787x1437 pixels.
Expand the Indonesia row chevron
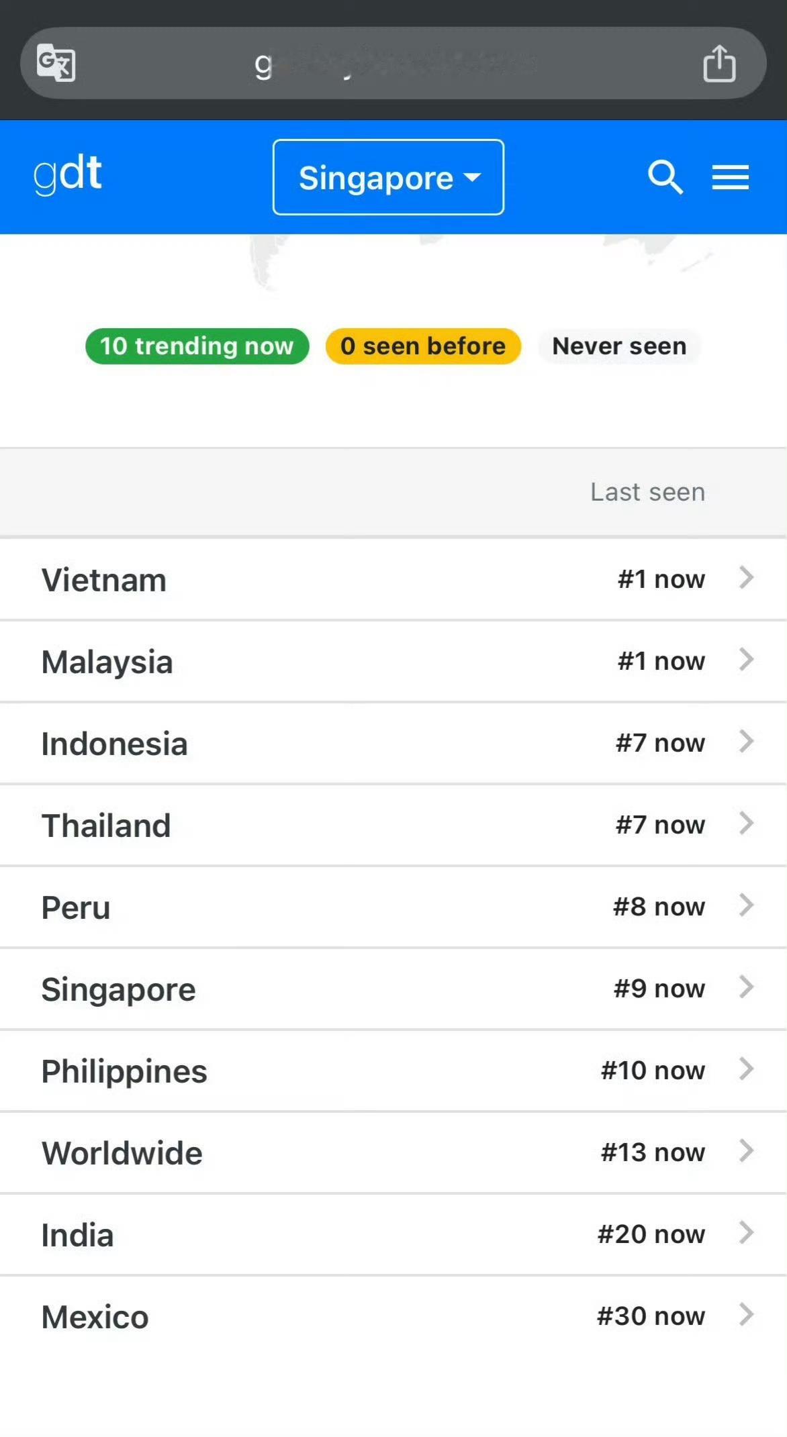[x=746, y=741]
